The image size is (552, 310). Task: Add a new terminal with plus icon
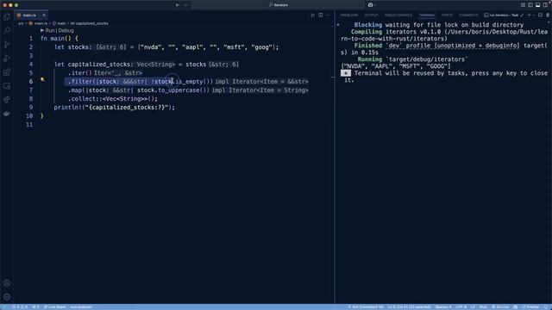point(529,15)
